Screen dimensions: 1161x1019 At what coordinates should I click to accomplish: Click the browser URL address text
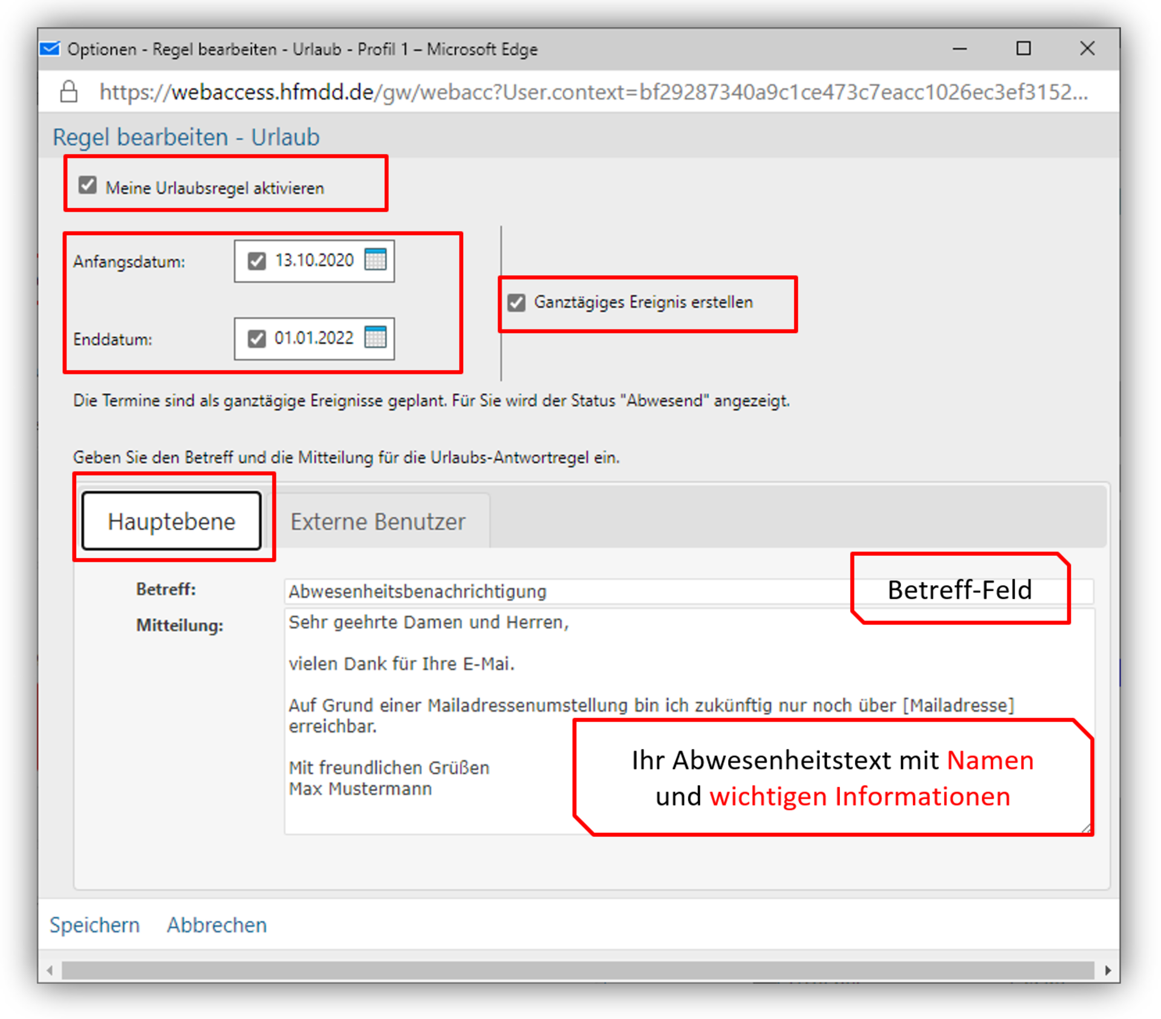tap(593, 92)
